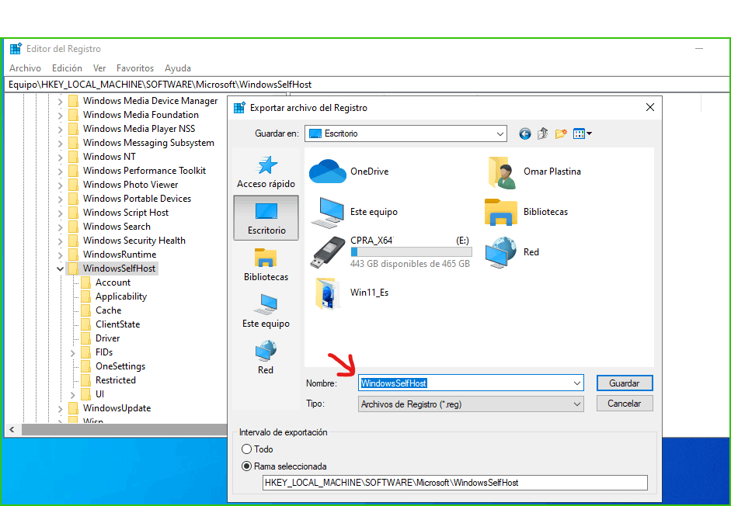Image resolution: width=731 pixels, height=506 pixels.
Task: Select the Account subkey folder icon
Action: pyautogui.click(x=85, y=282)
